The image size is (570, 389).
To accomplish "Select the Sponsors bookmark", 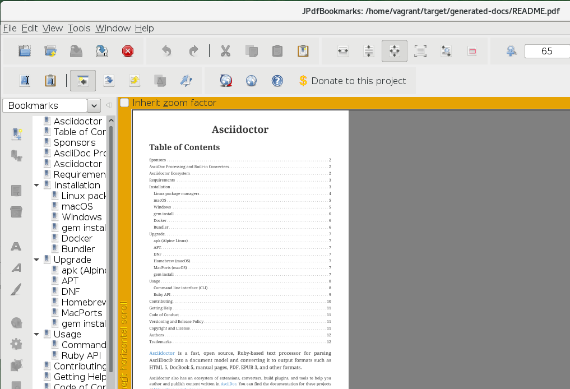I will point(75,142).
